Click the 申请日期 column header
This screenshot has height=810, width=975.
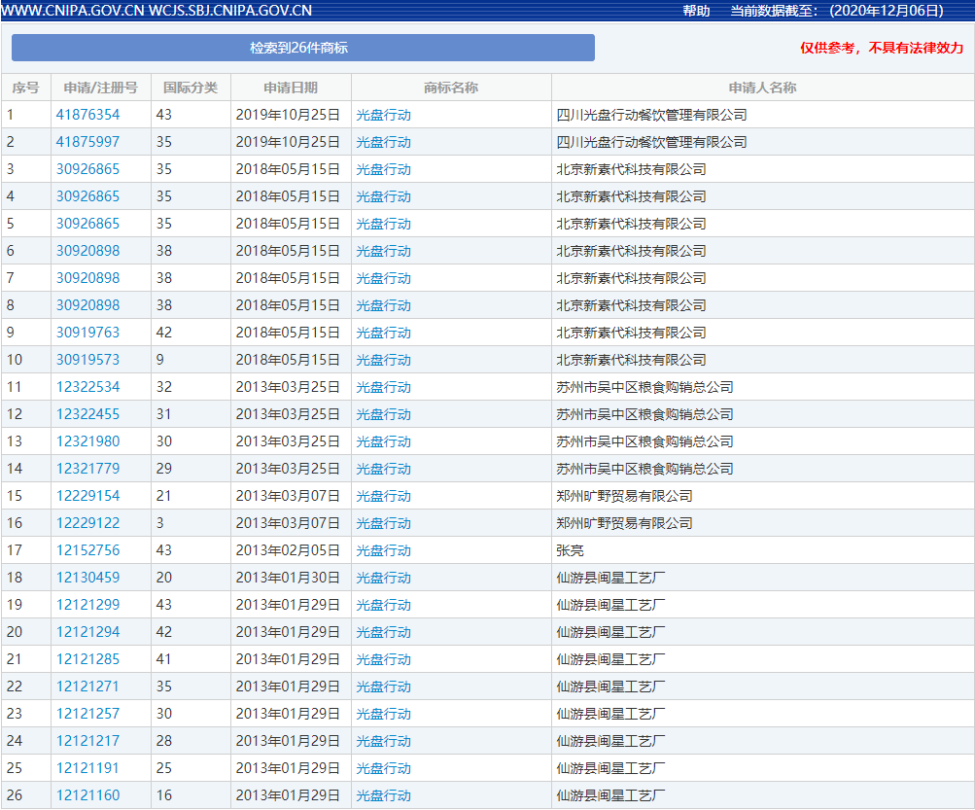point(290,88)
